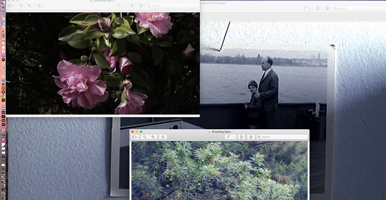This screenshot has width=386, height=200.
Task: Launch Adobe Illustrator from the Dock
Action: (x=3, y=100)
